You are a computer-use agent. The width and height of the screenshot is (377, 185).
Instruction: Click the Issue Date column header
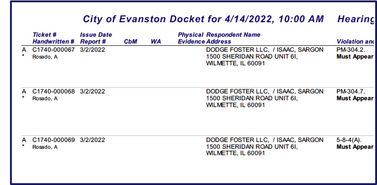click(96, 35)
